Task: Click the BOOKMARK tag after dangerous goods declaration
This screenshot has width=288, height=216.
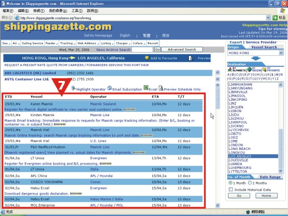Action: point(76,193)
